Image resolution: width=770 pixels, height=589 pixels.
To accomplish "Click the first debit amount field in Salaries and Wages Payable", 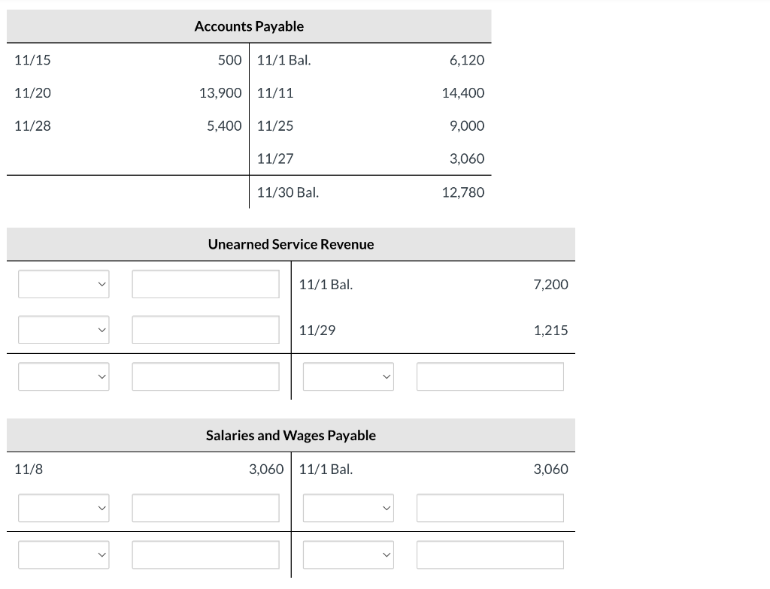I will (x=205, y=508).
